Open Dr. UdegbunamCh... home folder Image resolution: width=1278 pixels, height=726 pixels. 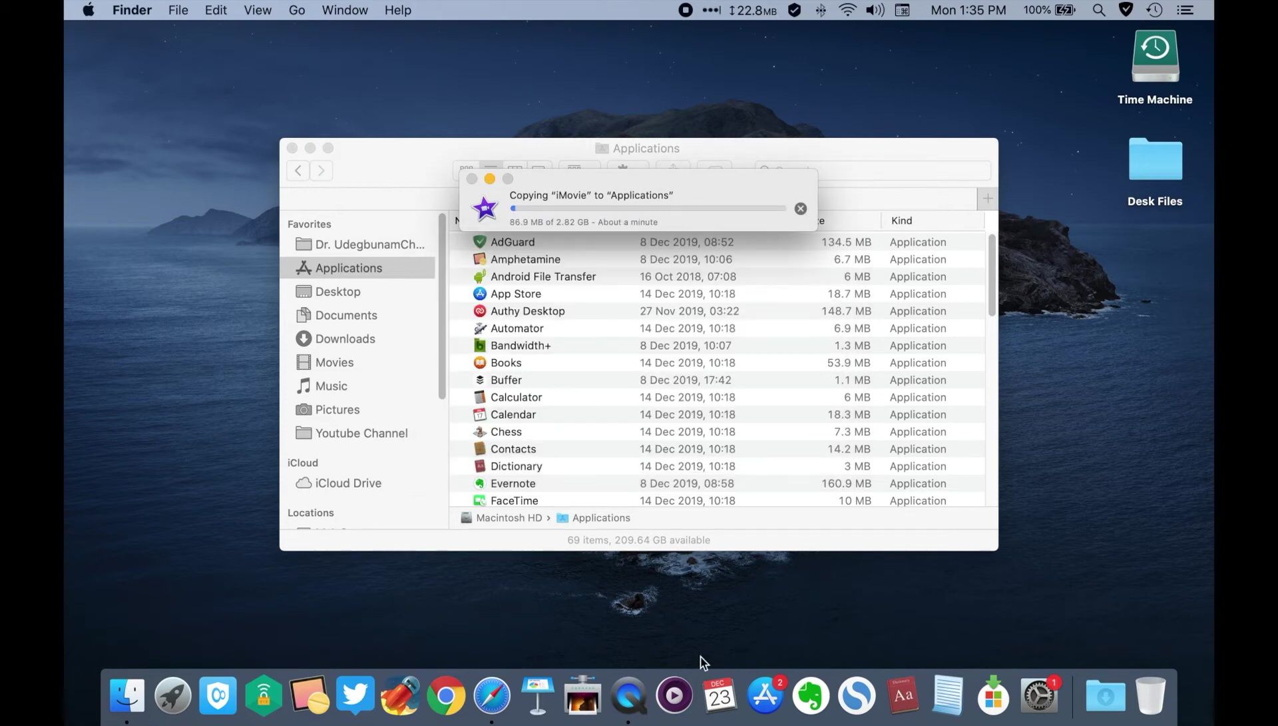(x=357, y=244)
